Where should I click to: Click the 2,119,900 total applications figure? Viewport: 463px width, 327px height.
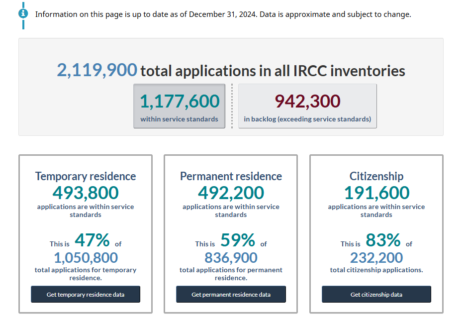click(97, 70)
